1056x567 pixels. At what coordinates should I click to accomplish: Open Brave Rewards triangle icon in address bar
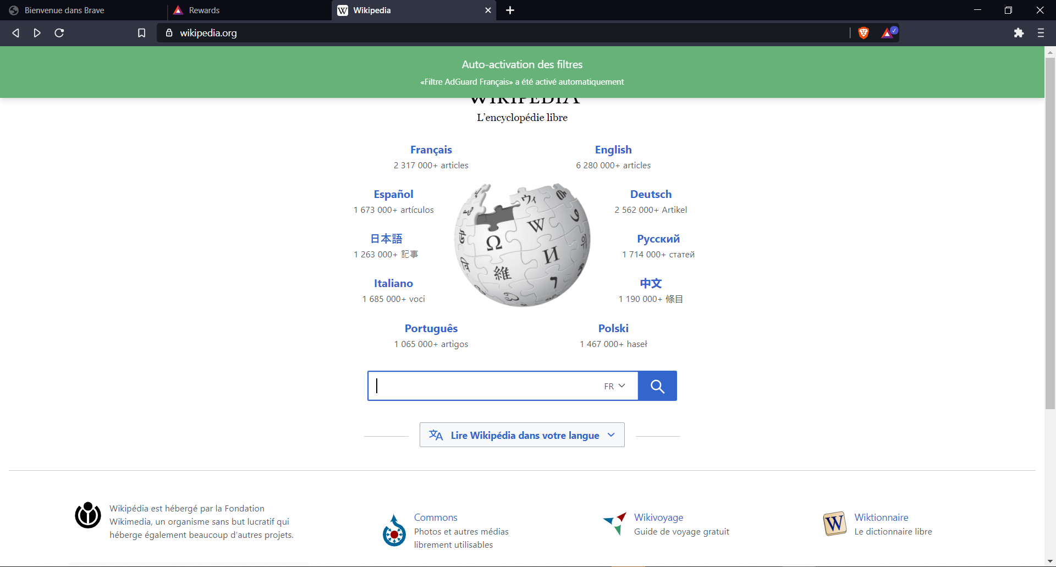tap(888, 33)
